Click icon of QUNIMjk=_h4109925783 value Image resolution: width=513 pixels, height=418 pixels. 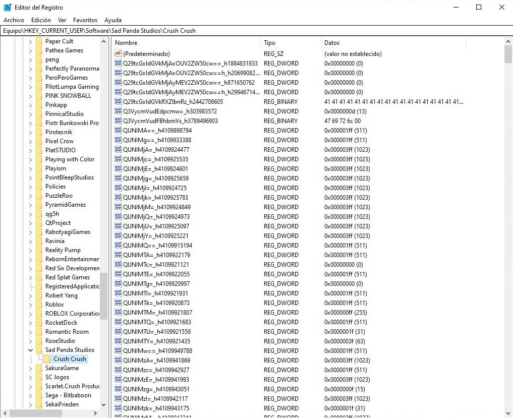pyautogui.click(x=118, y=197)
